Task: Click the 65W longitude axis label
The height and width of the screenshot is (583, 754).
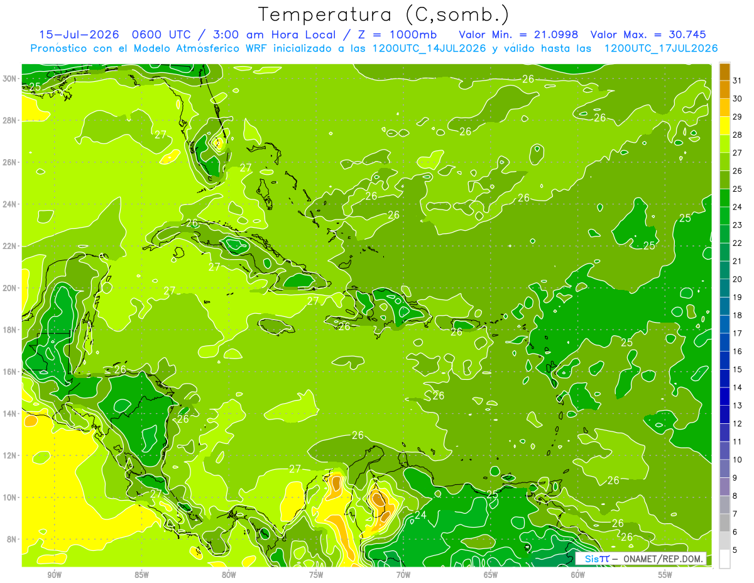Action: [491, 574]
